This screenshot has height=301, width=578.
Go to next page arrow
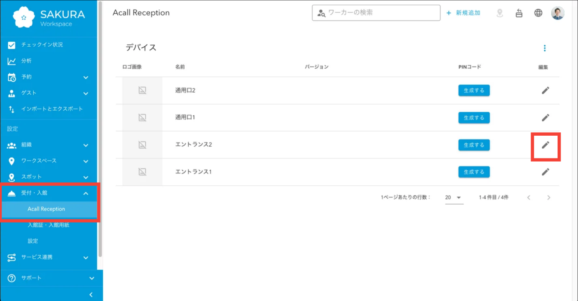click(x=549, y=197)
